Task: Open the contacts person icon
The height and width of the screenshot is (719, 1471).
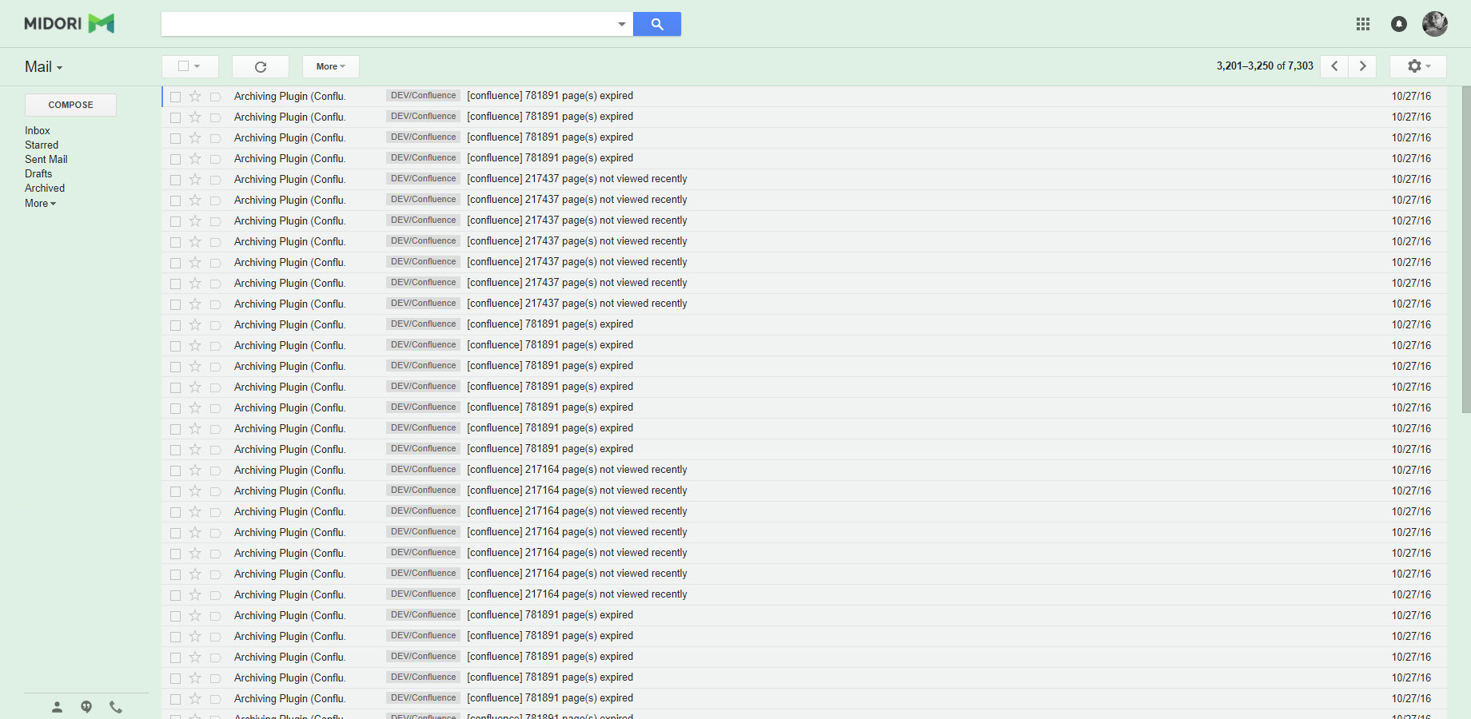Action: pos(57,707)
